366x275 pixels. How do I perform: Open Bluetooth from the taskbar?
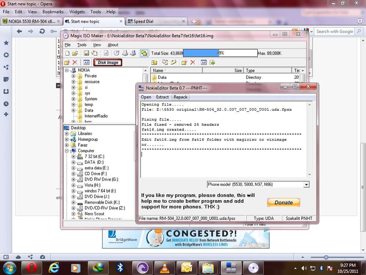click(x=120, y=268)
